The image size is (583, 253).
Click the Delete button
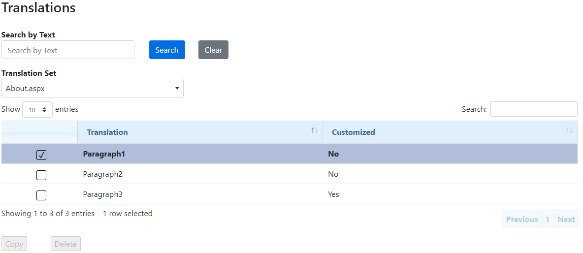point(65,244)
